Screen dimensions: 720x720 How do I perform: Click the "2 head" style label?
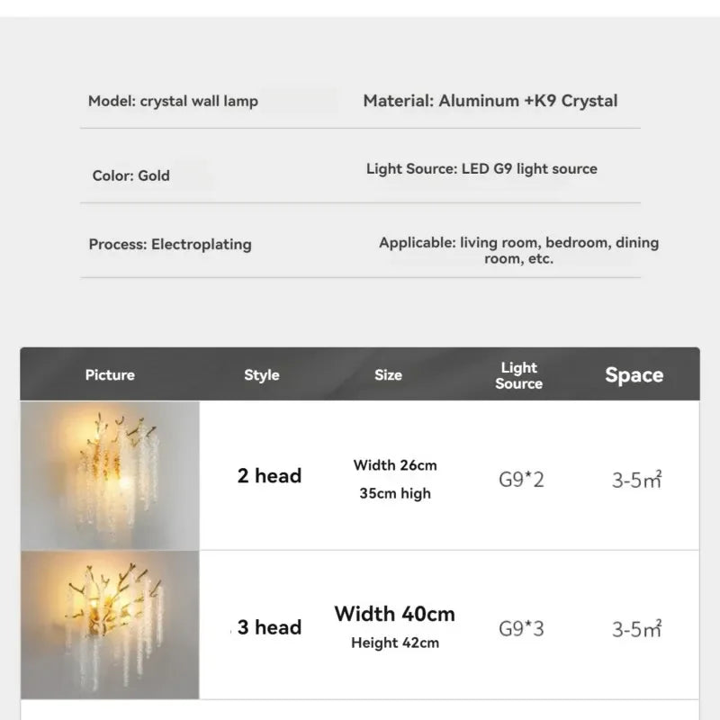tap(269, 476)
